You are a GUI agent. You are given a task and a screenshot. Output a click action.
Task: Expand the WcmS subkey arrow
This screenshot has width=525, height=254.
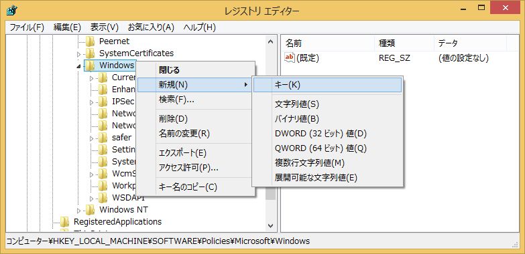click(x=91, y=174)
